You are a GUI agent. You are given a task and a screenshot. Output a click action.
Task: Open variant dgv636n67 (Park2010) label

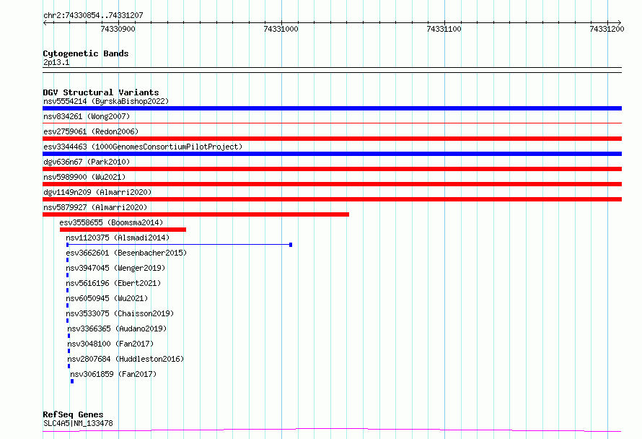(87, 162)
